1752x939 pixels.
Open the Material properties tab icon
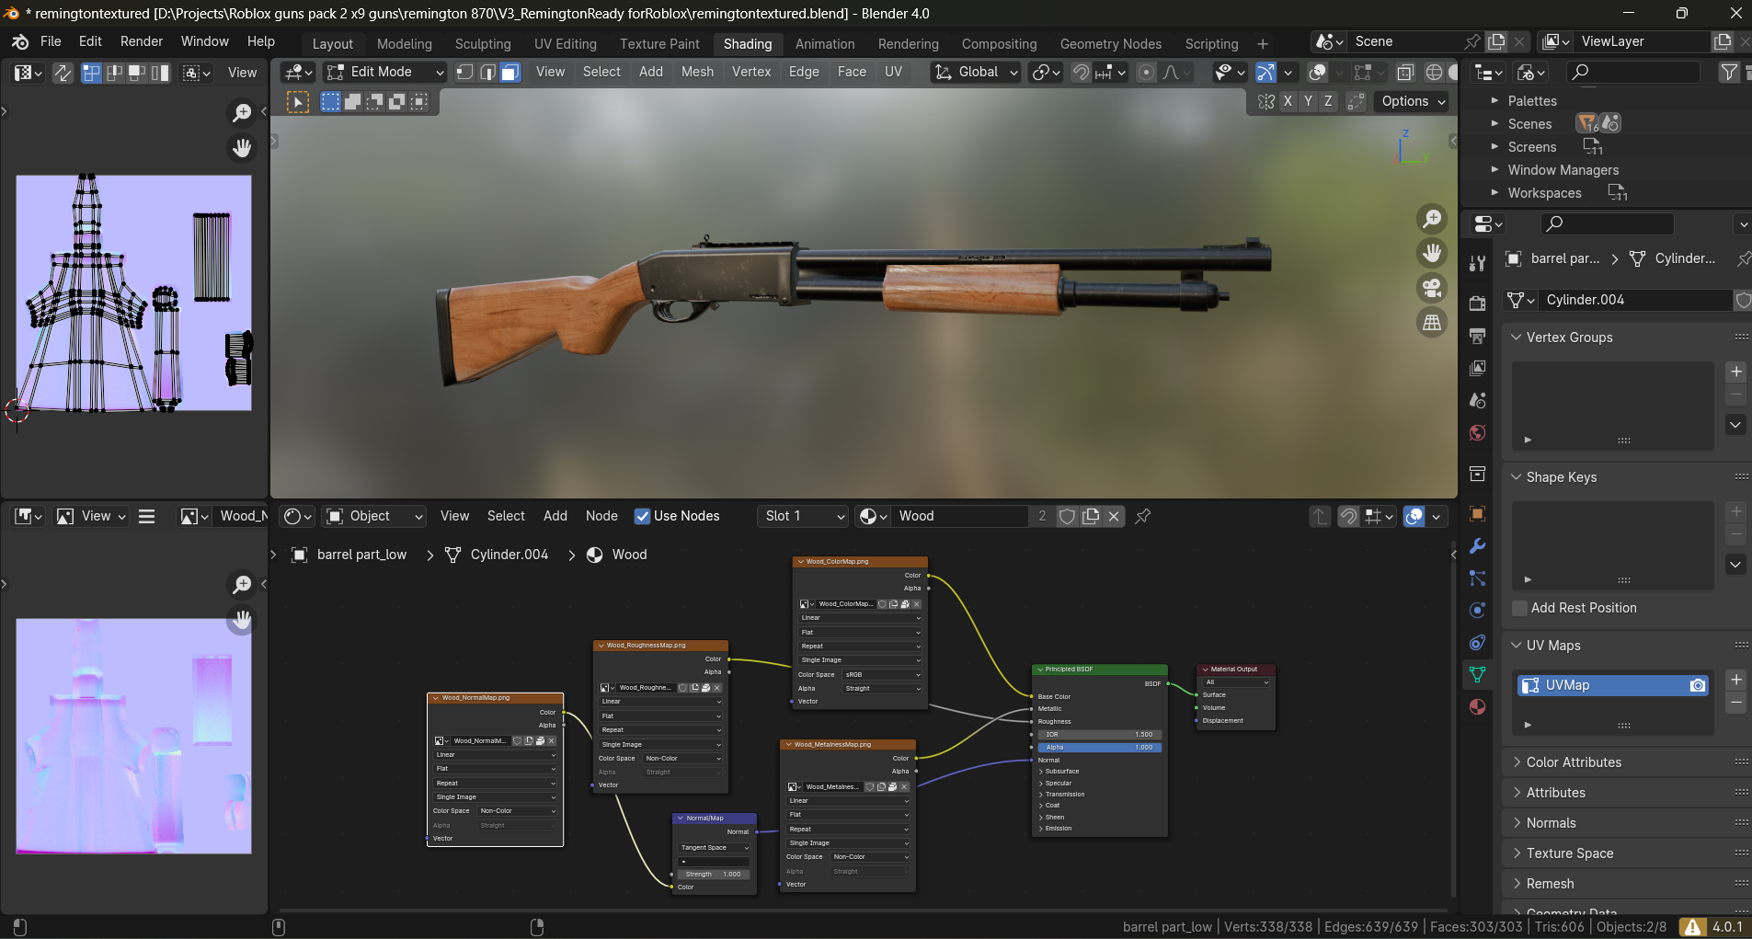(1478, 706)
